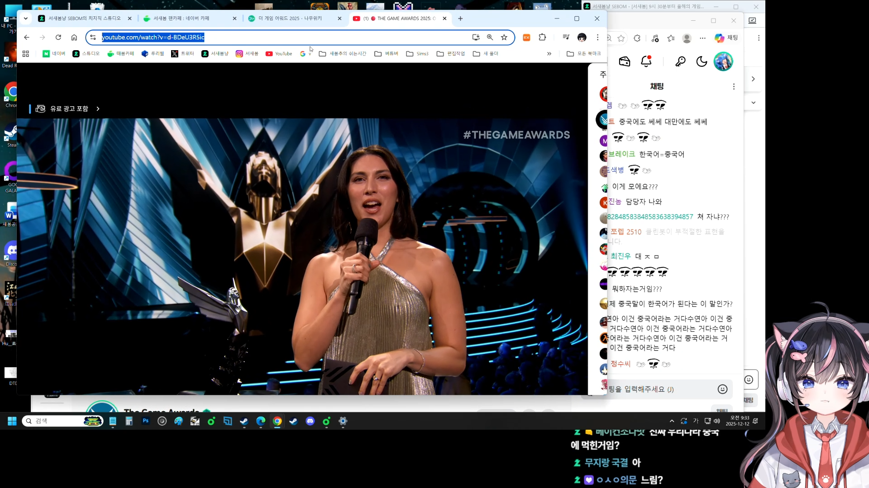Click the site information icon in address bar

click(93, 38)
